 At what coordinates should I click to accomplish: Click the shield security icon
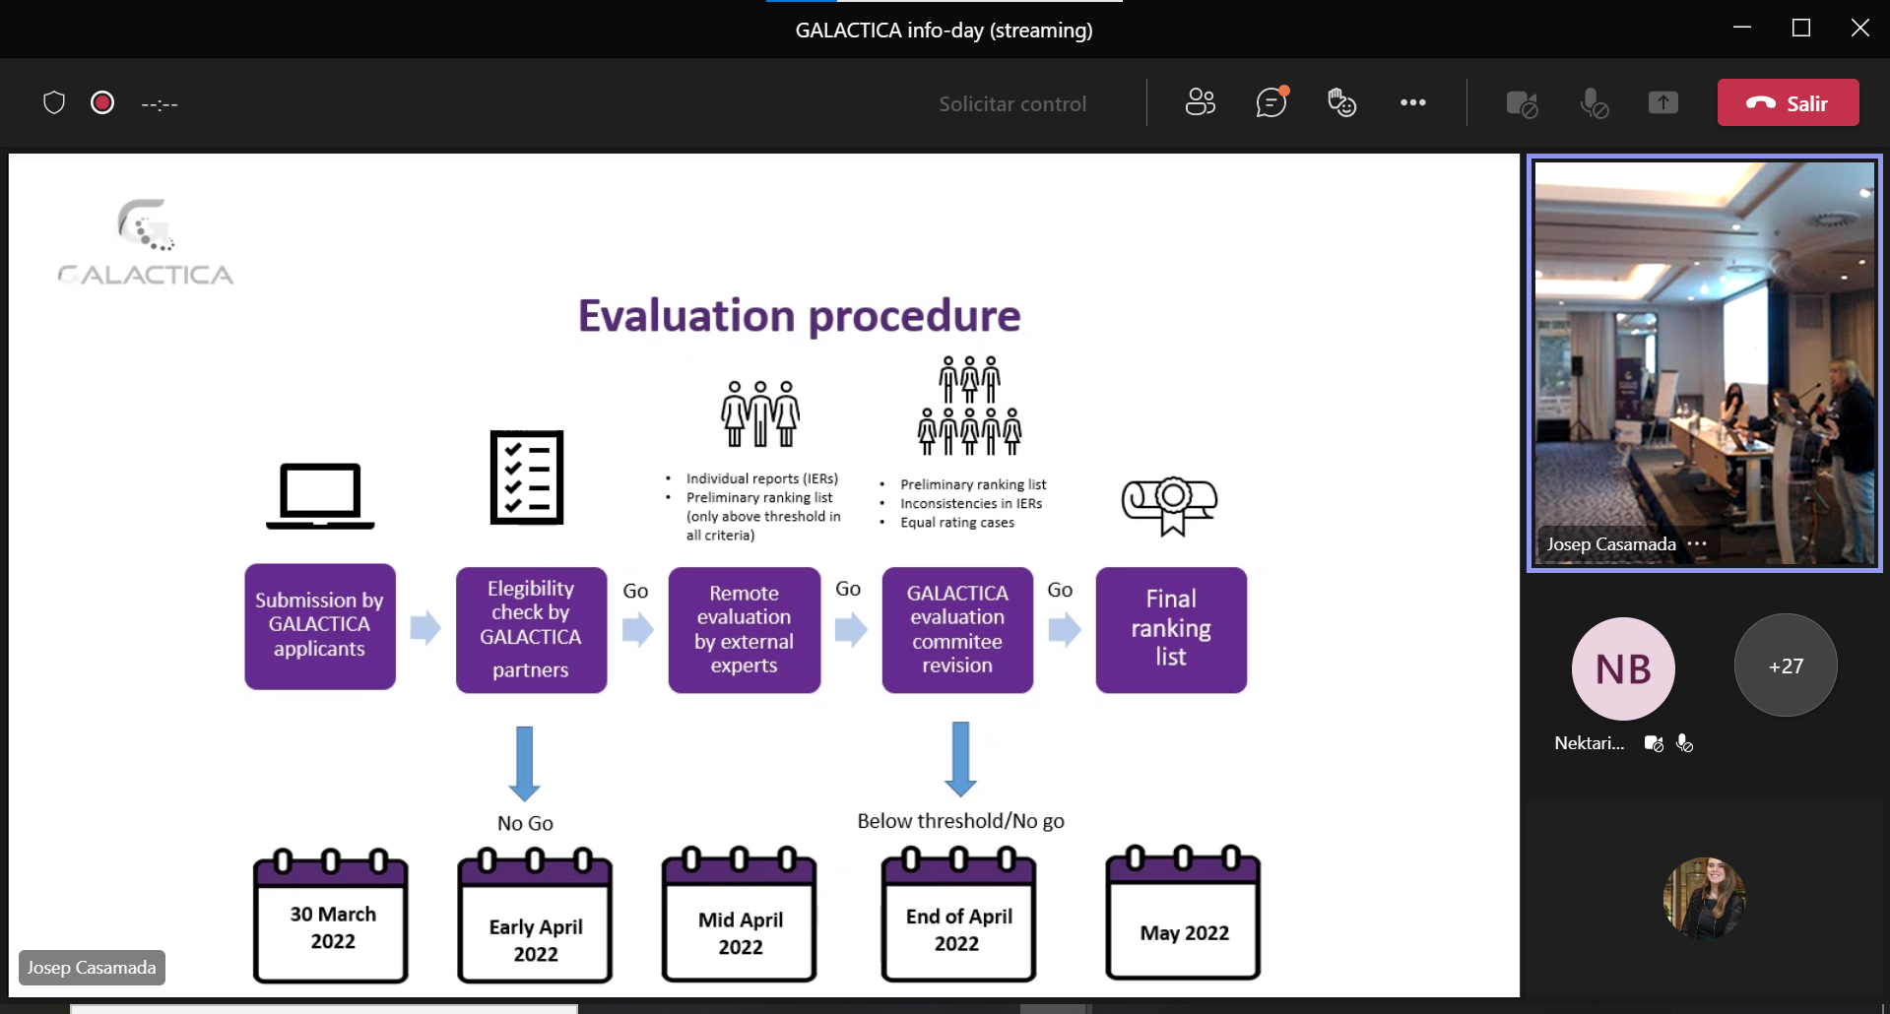point(54,102)
